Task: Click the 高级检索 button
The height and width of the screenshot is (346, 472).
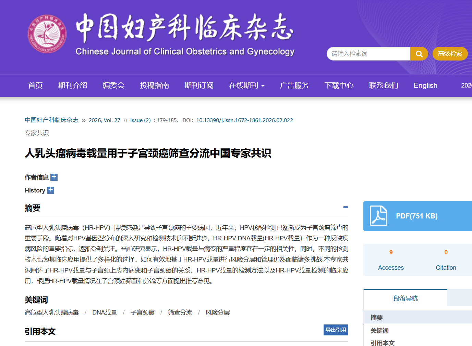Action: click(x=450, y=54)
